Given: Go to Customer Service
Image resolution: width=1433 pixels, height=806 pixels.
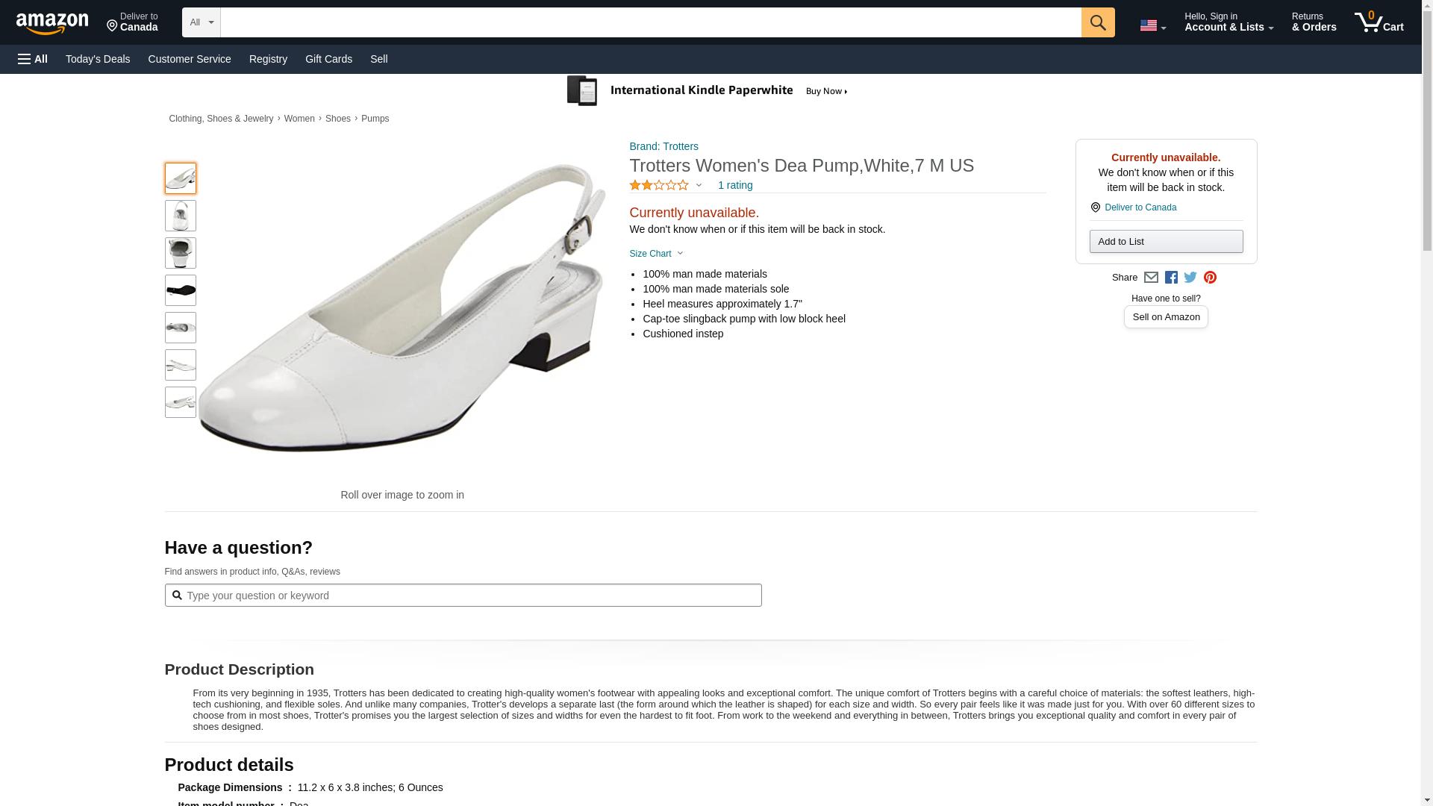Looking at the screenshot, I should point(190,59).
